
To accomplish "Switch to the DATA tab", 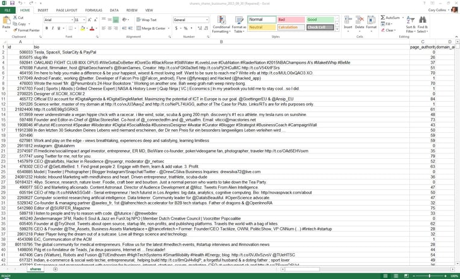I will click(114, 10).
